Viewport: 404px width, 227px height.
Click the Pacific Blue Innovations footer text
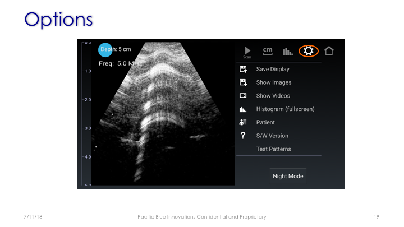(202, 217)
